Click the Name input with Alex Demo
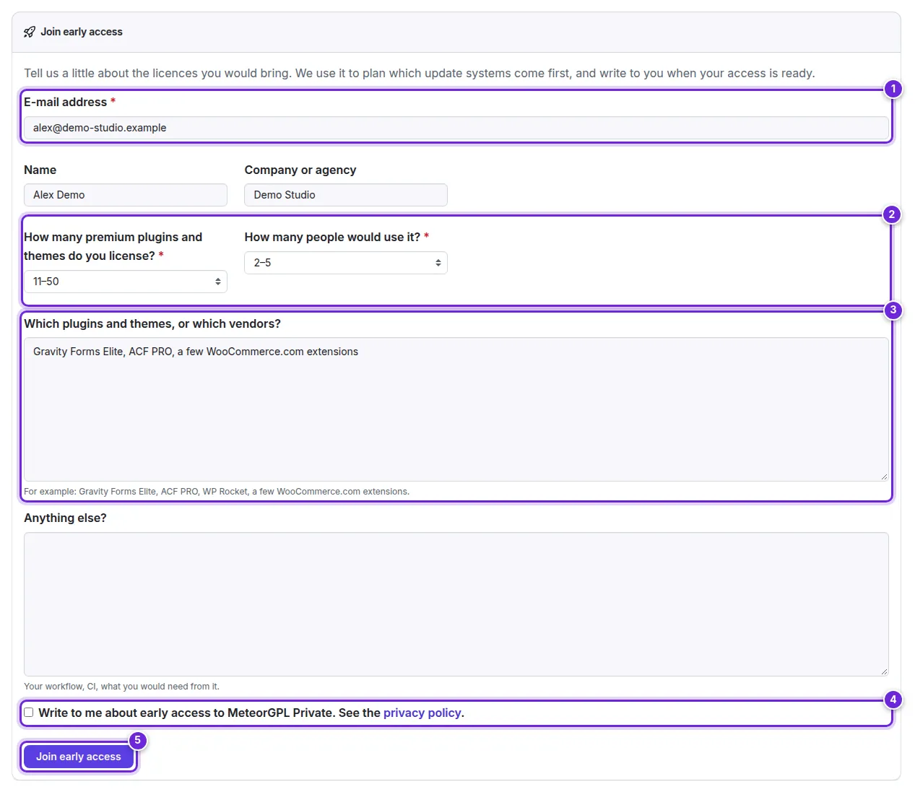Screen dimensions: 915x792 coord(126,195)
